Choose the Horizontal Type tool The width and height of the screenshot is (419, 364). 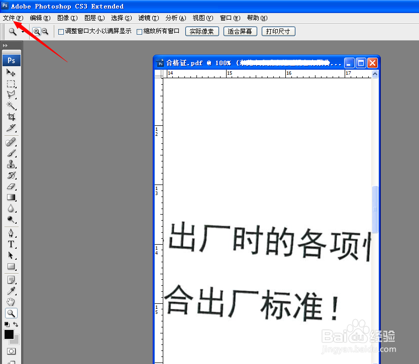(x=11, y=244)
